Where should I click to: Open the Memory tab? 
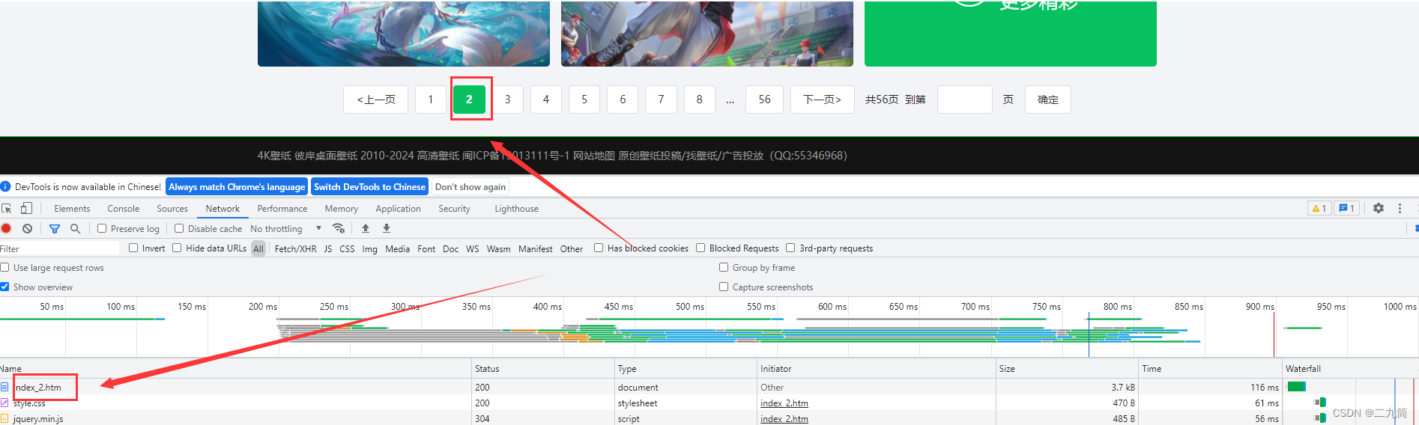point(341,209)
